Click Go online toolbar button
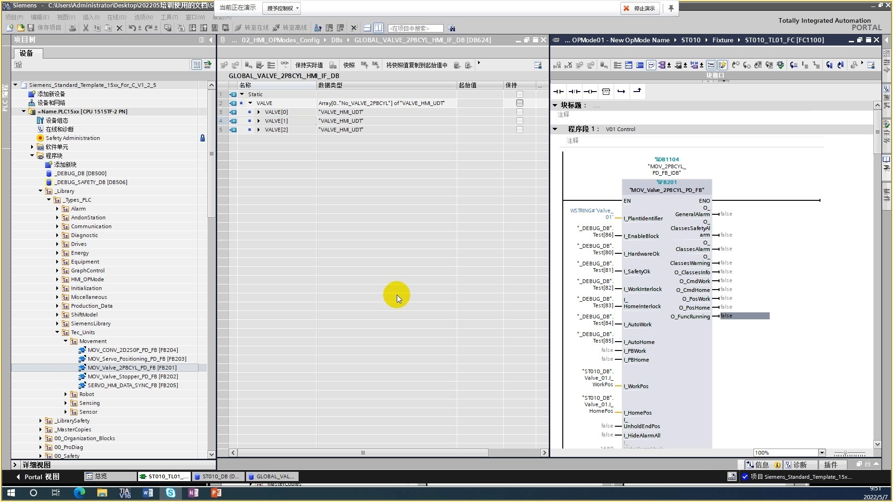Viewport: 893px width, 502px height. coord(252,28)
